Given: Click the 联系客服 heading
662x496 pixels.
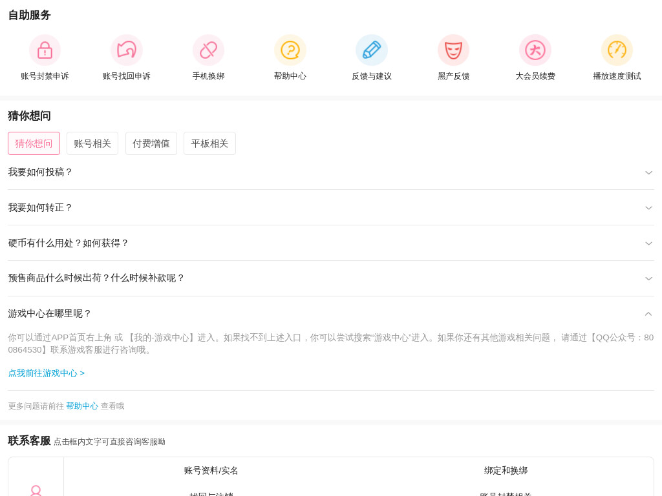Looking at the screenshot, I should click(x=29, y=440).
